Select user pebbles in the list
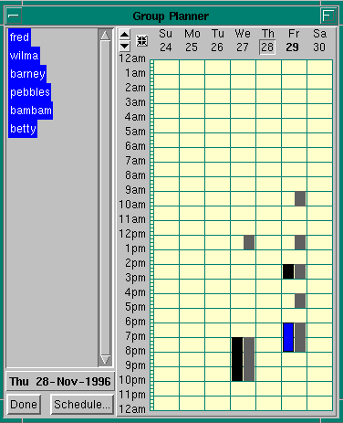The image size is (343, 423). (29, 92)
